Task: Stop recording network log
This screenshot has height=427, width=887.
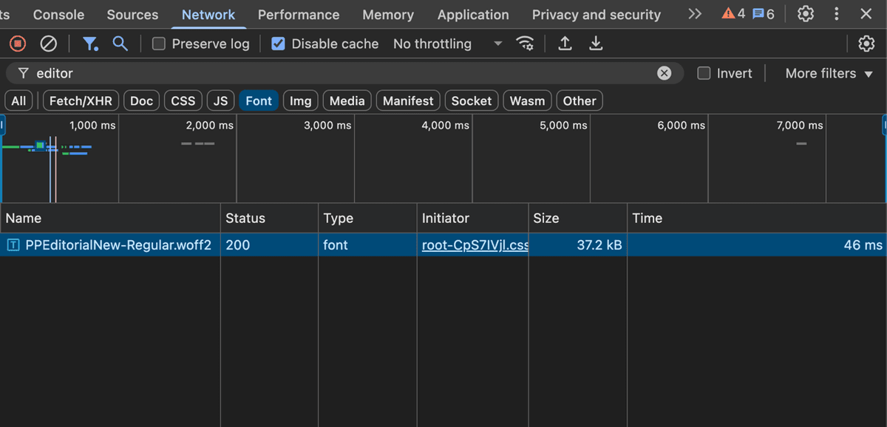Action: [x=18, y=44]
